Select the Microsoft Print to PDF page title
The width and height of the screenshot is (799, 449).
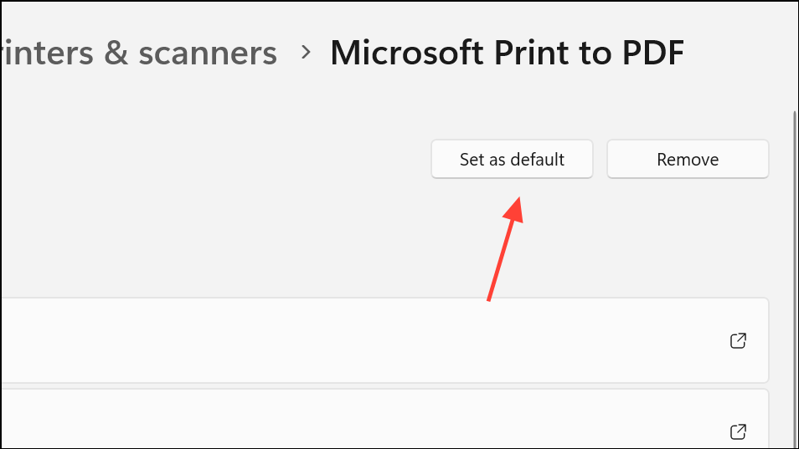507,53
